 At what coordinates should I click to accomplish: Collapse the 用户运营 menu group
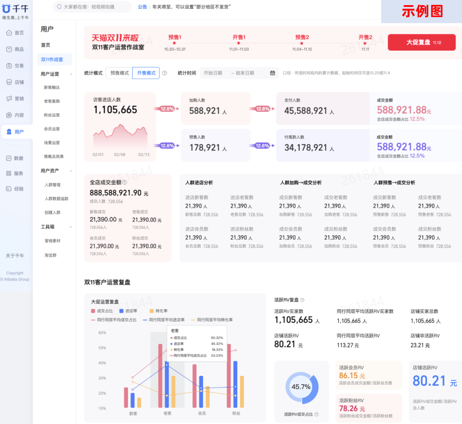tap(71, 74)
